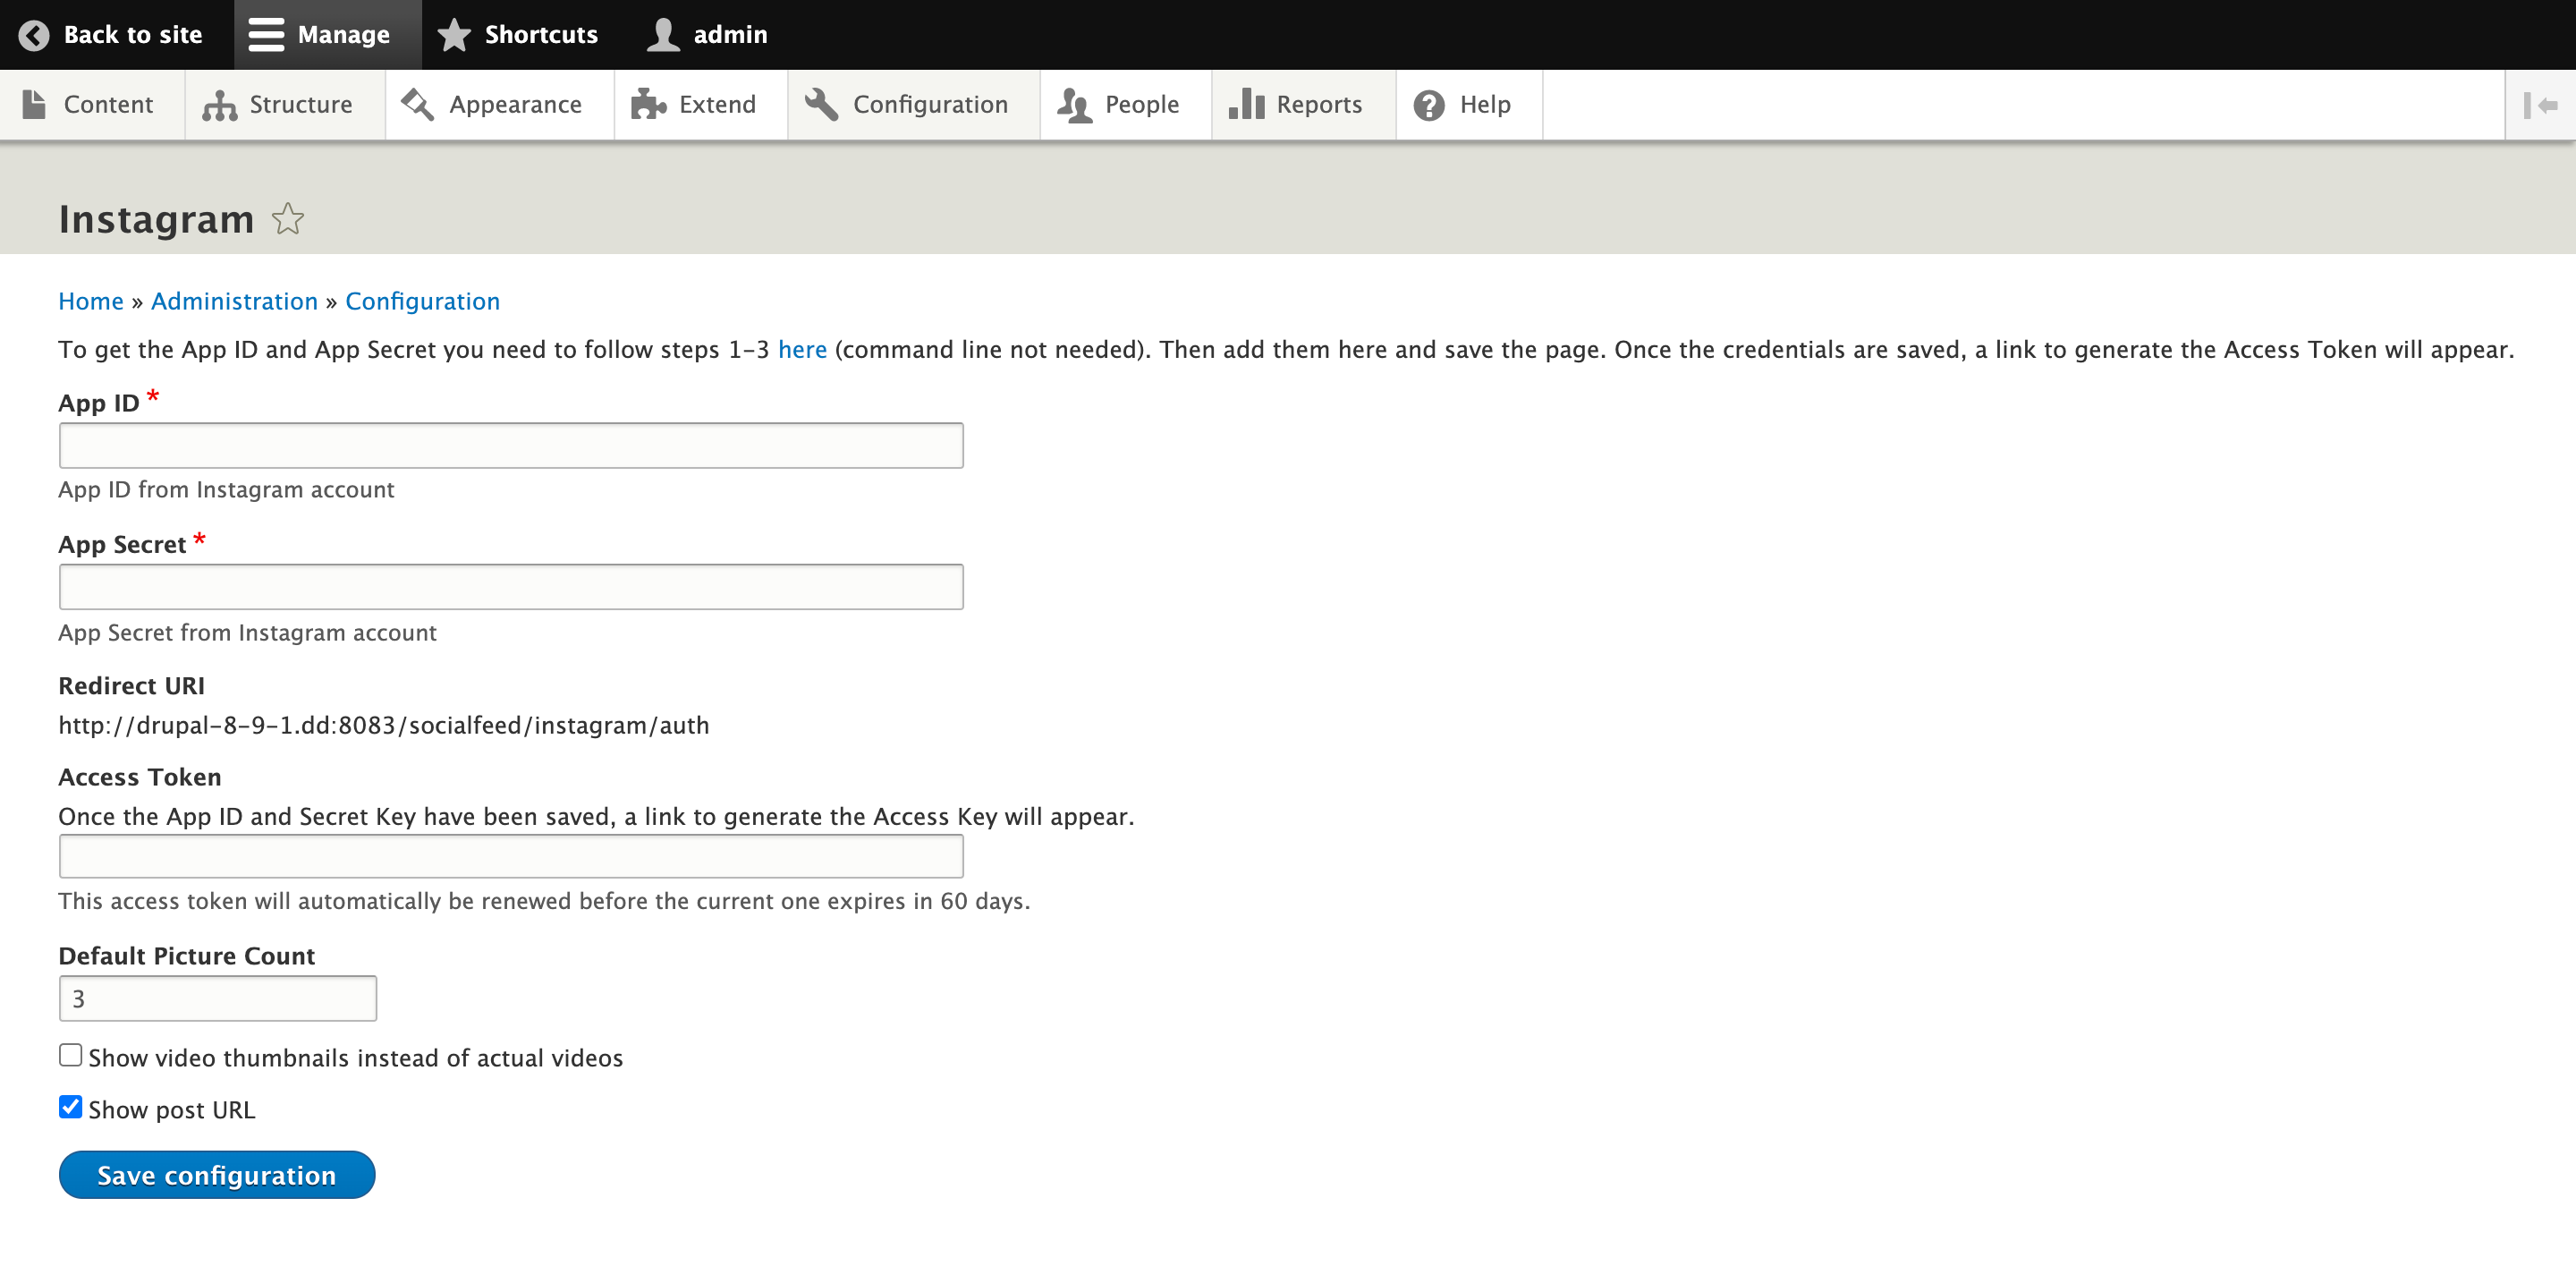Open the Reports menu item
2576x1283 pixels.
(x=1304, y=105)
